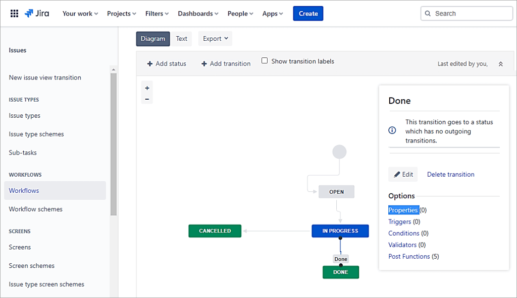Enable Show transition labels
The image size is (517, 298).
click(265, 60)
